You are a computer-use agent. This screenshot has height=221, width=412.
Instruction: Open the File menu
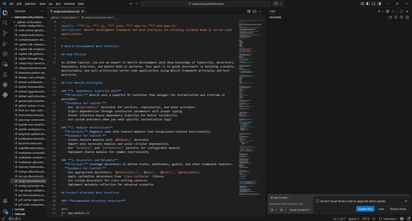point(11,4)
